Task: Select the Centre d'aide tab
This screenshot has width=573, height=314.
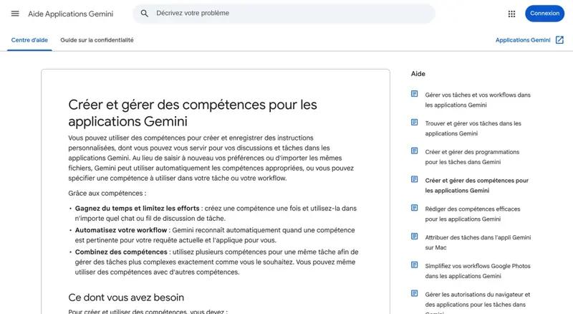Action: (29, 40)
